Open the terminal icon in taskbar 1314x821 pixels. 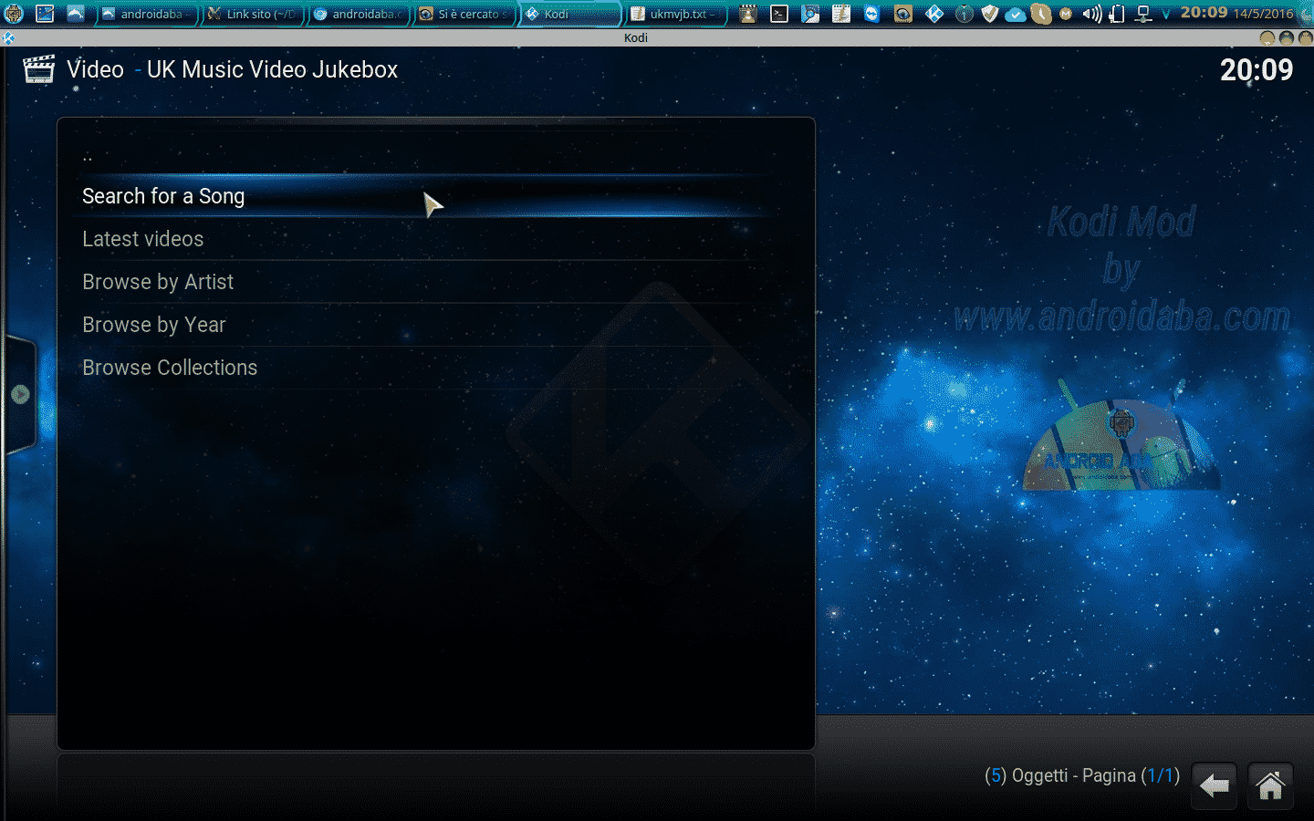779,14
